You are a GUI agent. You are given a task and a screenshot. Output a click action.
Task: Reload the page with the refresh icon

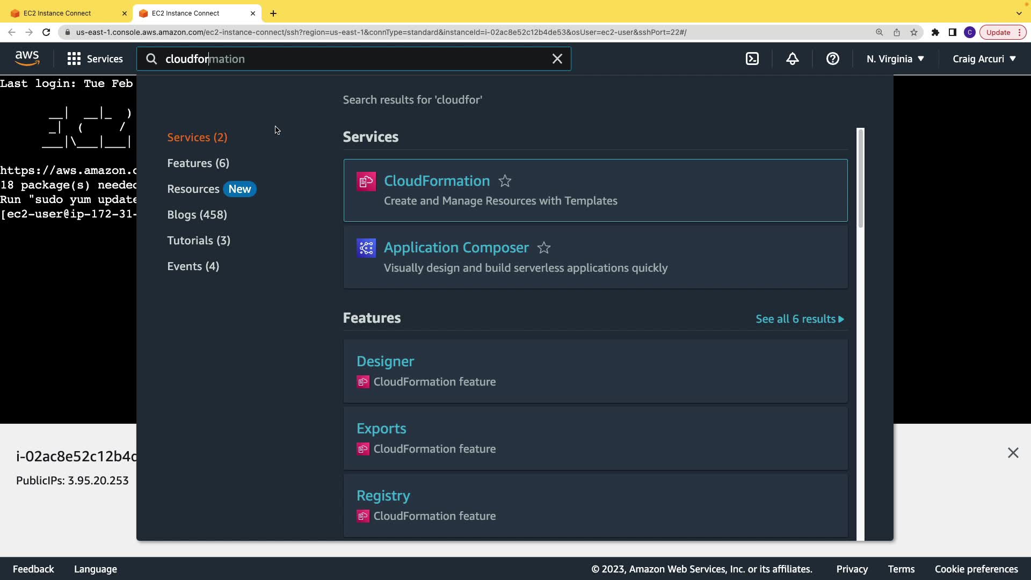point(46,32)
